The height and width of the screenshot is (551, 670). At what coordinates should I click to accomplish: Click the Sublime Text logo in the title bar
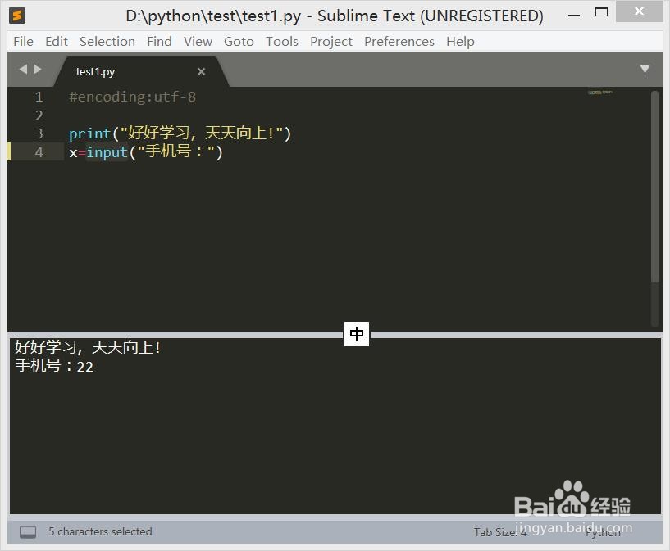pos(17,14)
